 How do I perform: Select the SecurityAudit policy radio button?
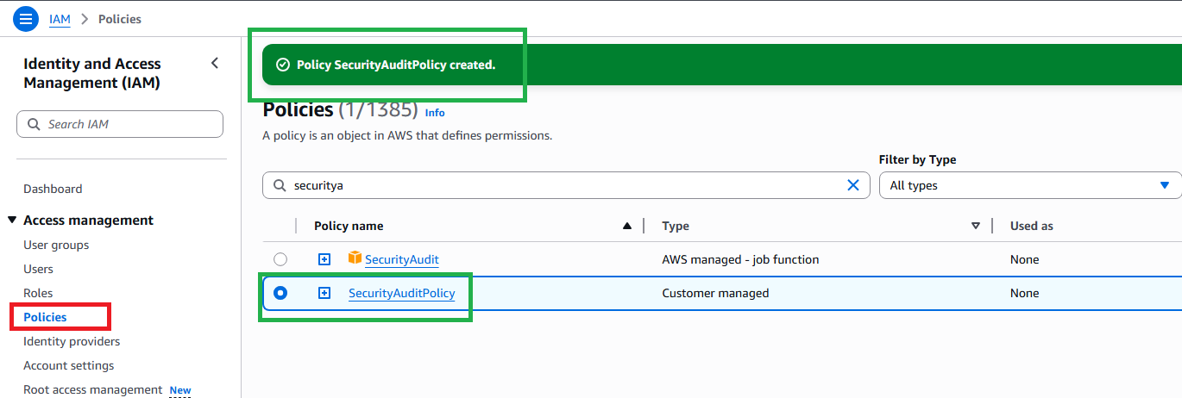point(280,259)
